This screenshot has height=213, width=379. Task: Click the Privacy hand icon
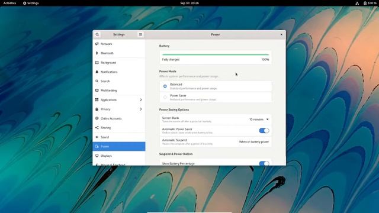point(97,109)
